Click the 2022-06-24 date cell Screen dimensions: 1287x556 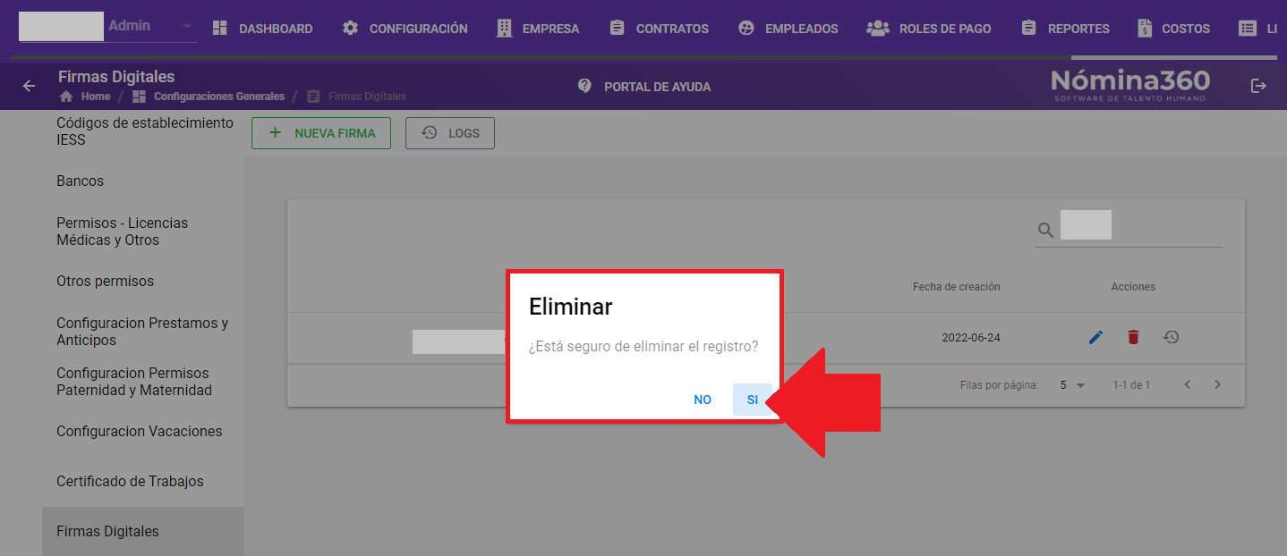point(971,338)
